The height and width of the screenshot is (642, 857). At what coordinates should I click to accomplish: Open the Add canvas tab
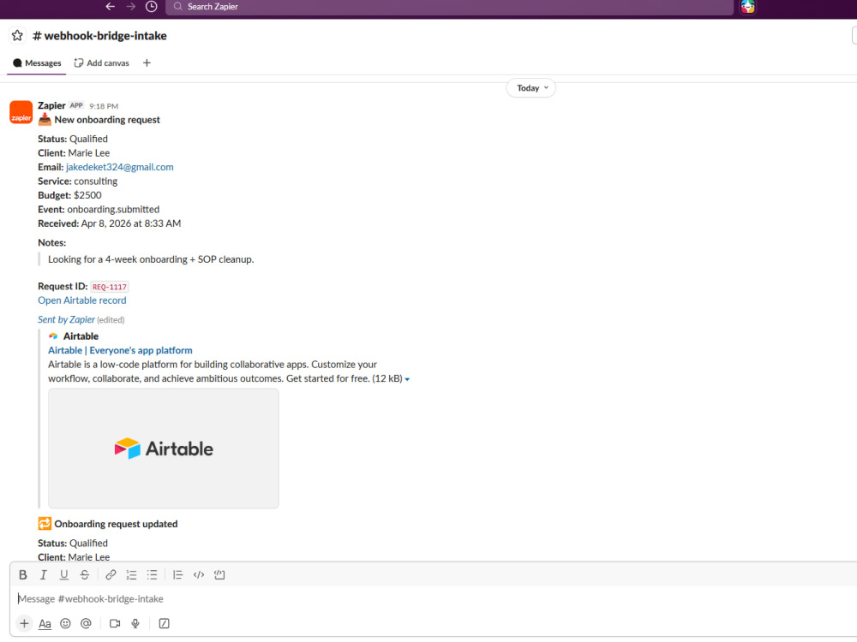(x=102, y=63)
